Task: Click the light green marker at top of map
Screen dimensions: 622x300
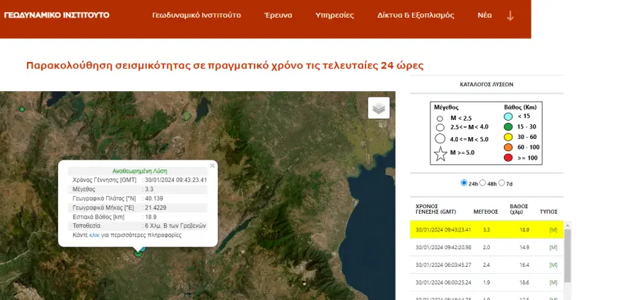Action: 187,114
